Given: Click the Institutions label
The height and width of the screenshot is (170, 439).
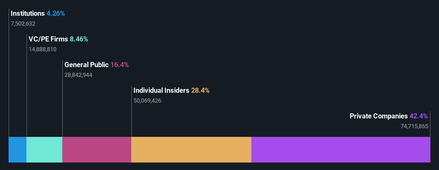Looking at the screenshot, I should 28,13.
